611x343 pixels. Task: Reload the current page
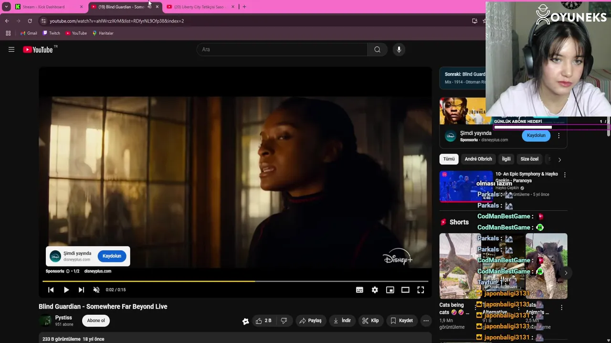click(x=30, y=21)
